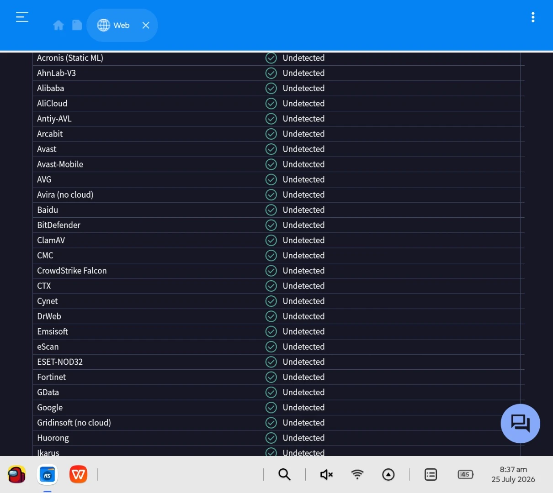Select the Huorong engine name
Screen dimensions: 553x493
53,438
